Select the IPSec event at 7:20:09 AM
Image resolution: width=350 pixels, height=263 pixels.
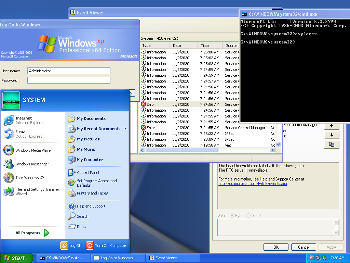208,139
